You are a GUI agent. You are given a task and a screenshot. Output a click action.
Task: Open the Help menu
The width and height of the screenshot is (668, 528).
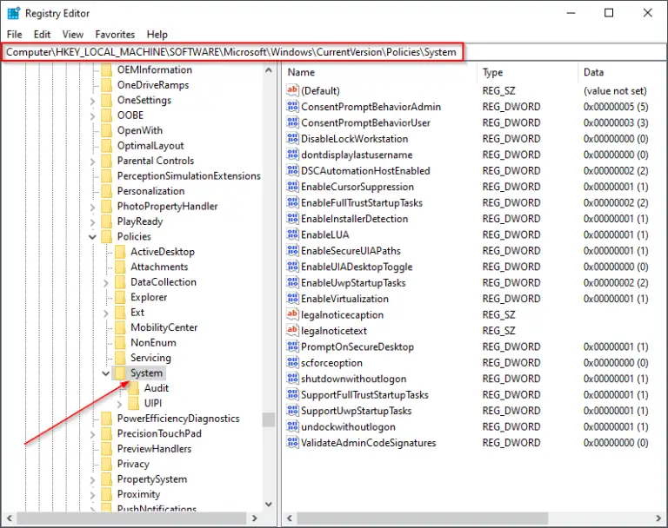point(157,34)
